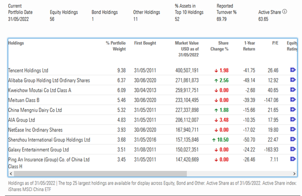The width and height of the screenshot is (302, 196).
Task: Open equity rating icon for Kweichow Moutai
Action: (293, 90)
